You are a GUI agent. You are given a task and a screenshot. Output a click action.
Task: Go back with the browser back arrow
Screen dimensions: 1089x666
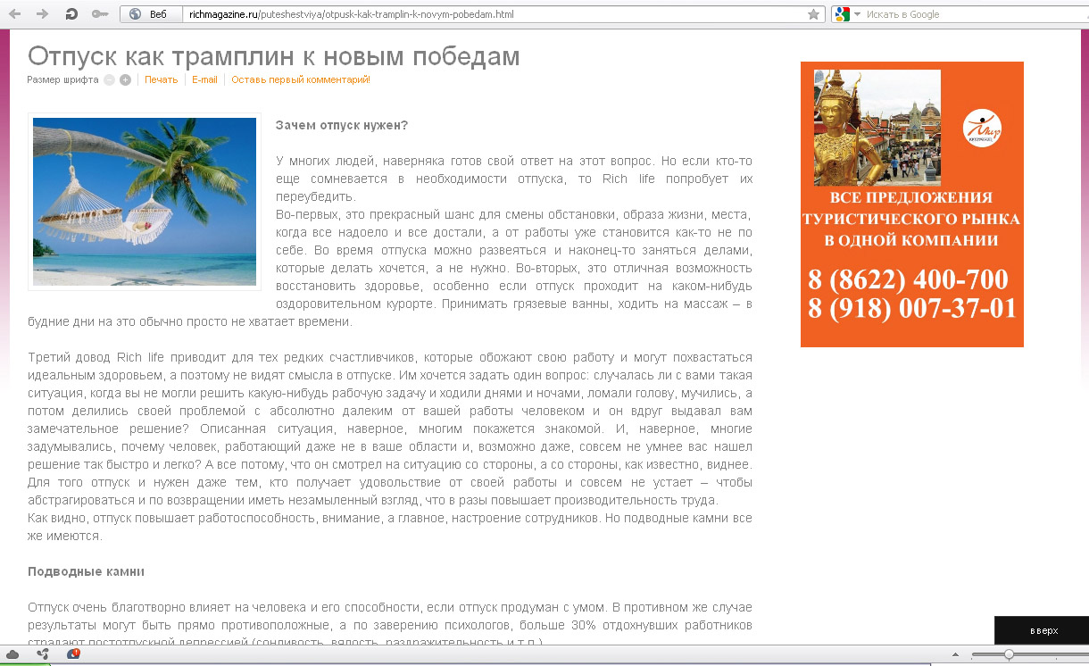pos(14,14)
